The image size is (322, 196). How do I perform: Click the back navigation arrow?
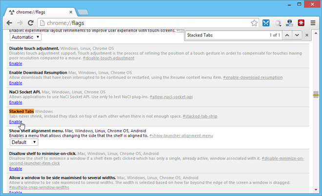(x=8, y=23)
